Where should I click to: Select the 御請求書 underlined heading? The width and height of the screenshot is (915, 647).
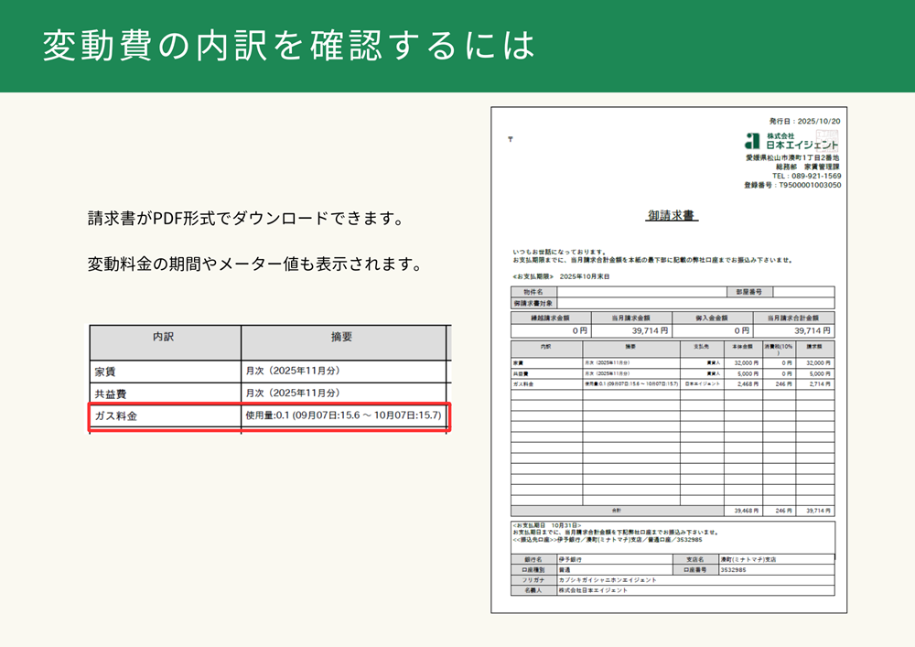pyautogui.click(x=673, y=216)
